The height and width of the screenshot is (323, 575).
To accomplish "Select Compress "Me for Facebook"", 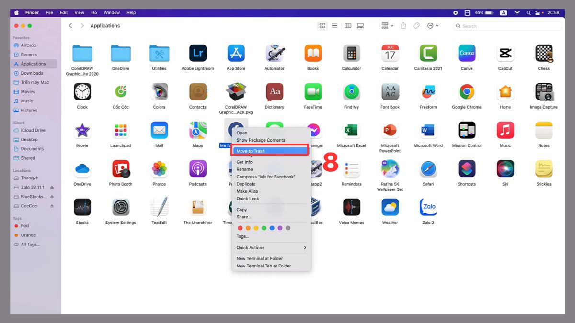I will (x=271, y=177).
